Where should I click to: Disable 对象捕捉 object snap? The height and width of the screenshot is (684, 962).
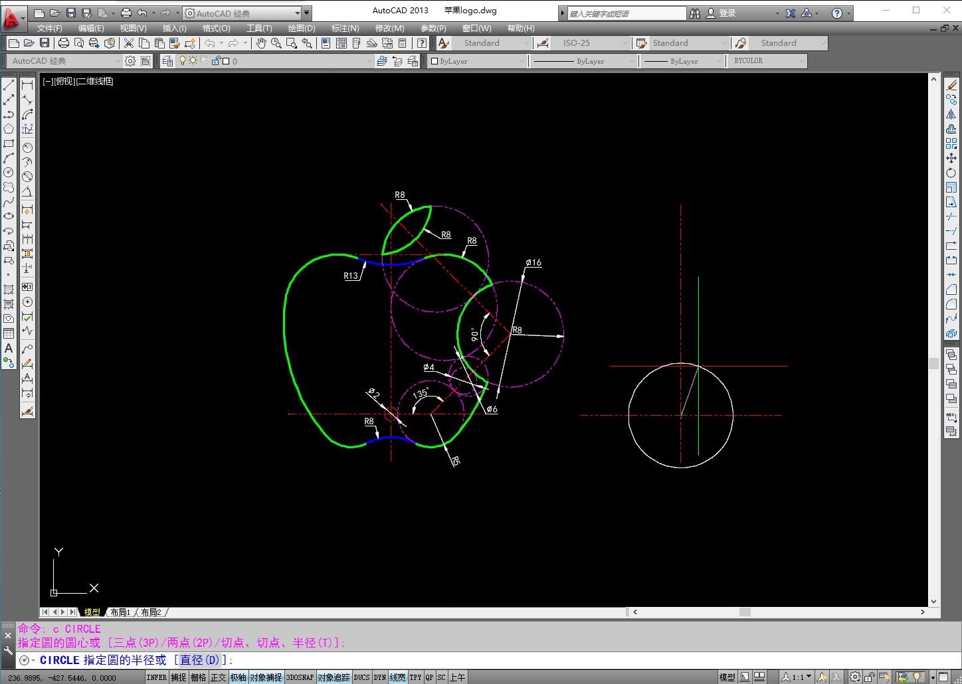(266, 677)
